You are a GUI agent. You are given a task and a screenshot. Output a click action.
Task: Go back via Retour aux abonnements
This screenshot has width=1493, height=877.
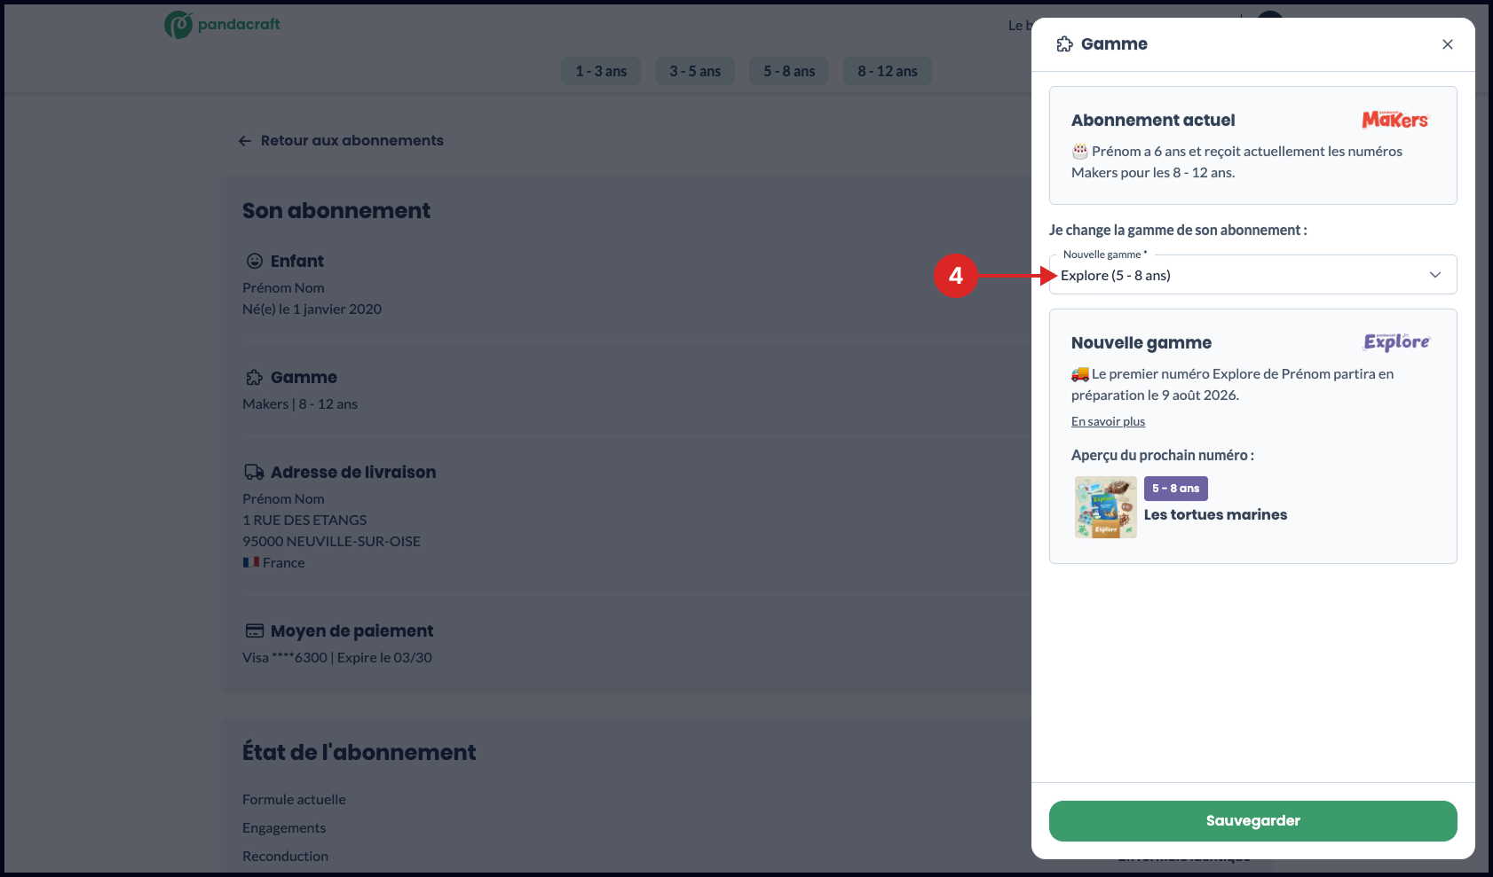coord(341,140)
